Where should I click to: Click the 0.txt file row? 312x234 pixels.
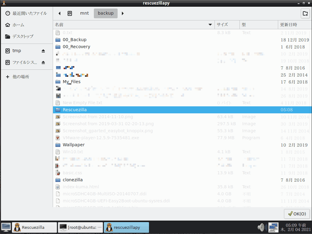tap(182, 33)
